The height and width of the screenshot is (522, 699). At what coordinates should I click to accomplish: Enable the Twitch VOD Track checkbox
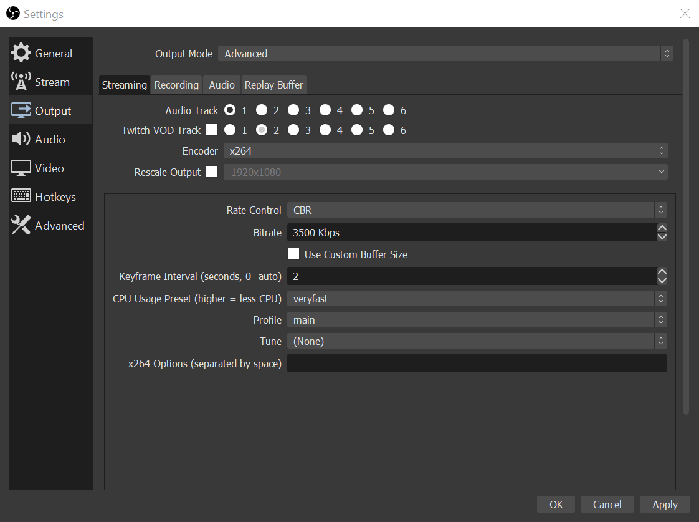(x=212, y=130)
